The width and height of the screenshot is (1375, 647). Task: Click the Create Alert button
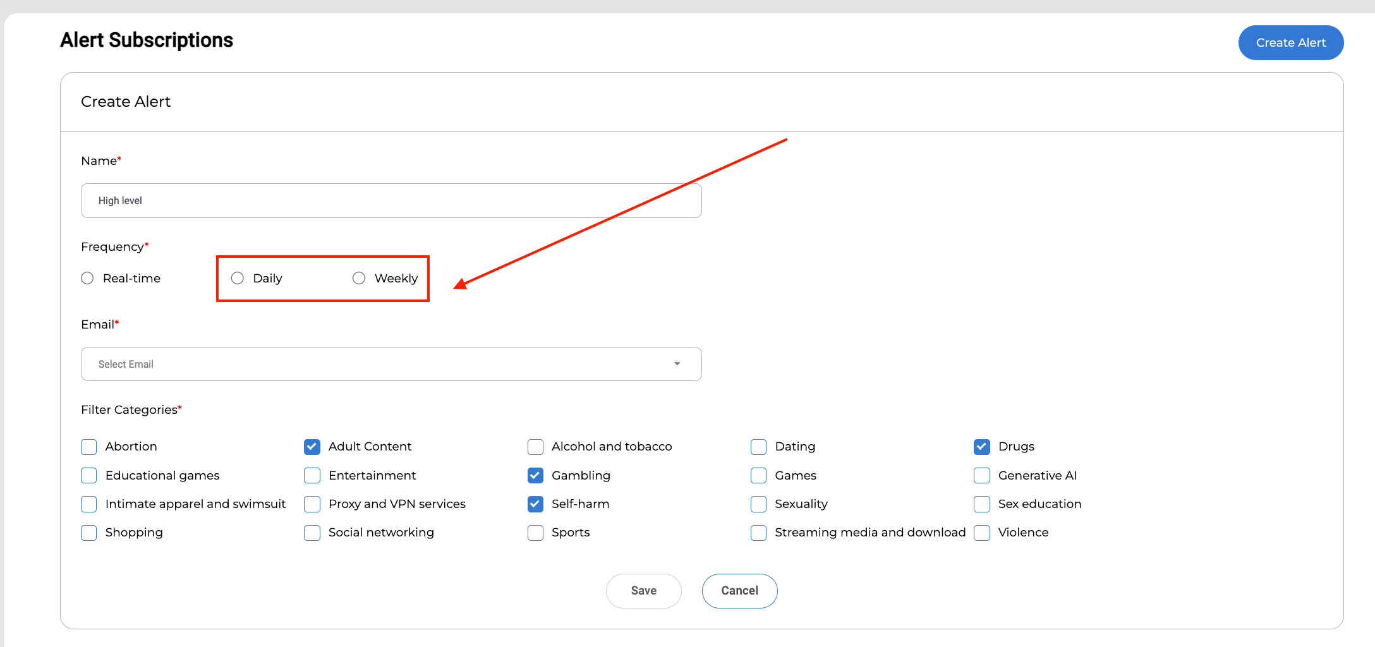coord(1290,42)
